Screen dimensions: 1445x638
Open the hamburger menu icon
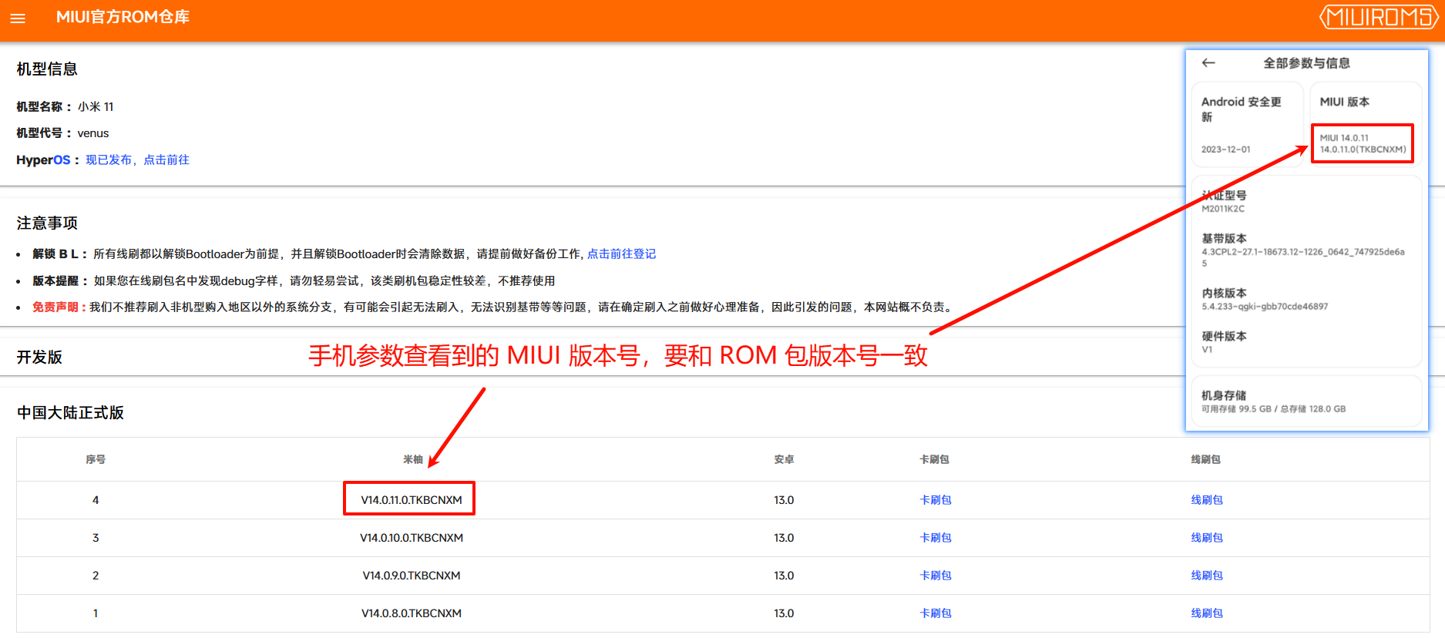(18, 18)
